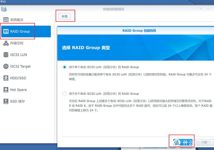Click the 将所有可用的容量分配到单个卷 description
Screen dimensions: 214x150
tap(140, 77)
